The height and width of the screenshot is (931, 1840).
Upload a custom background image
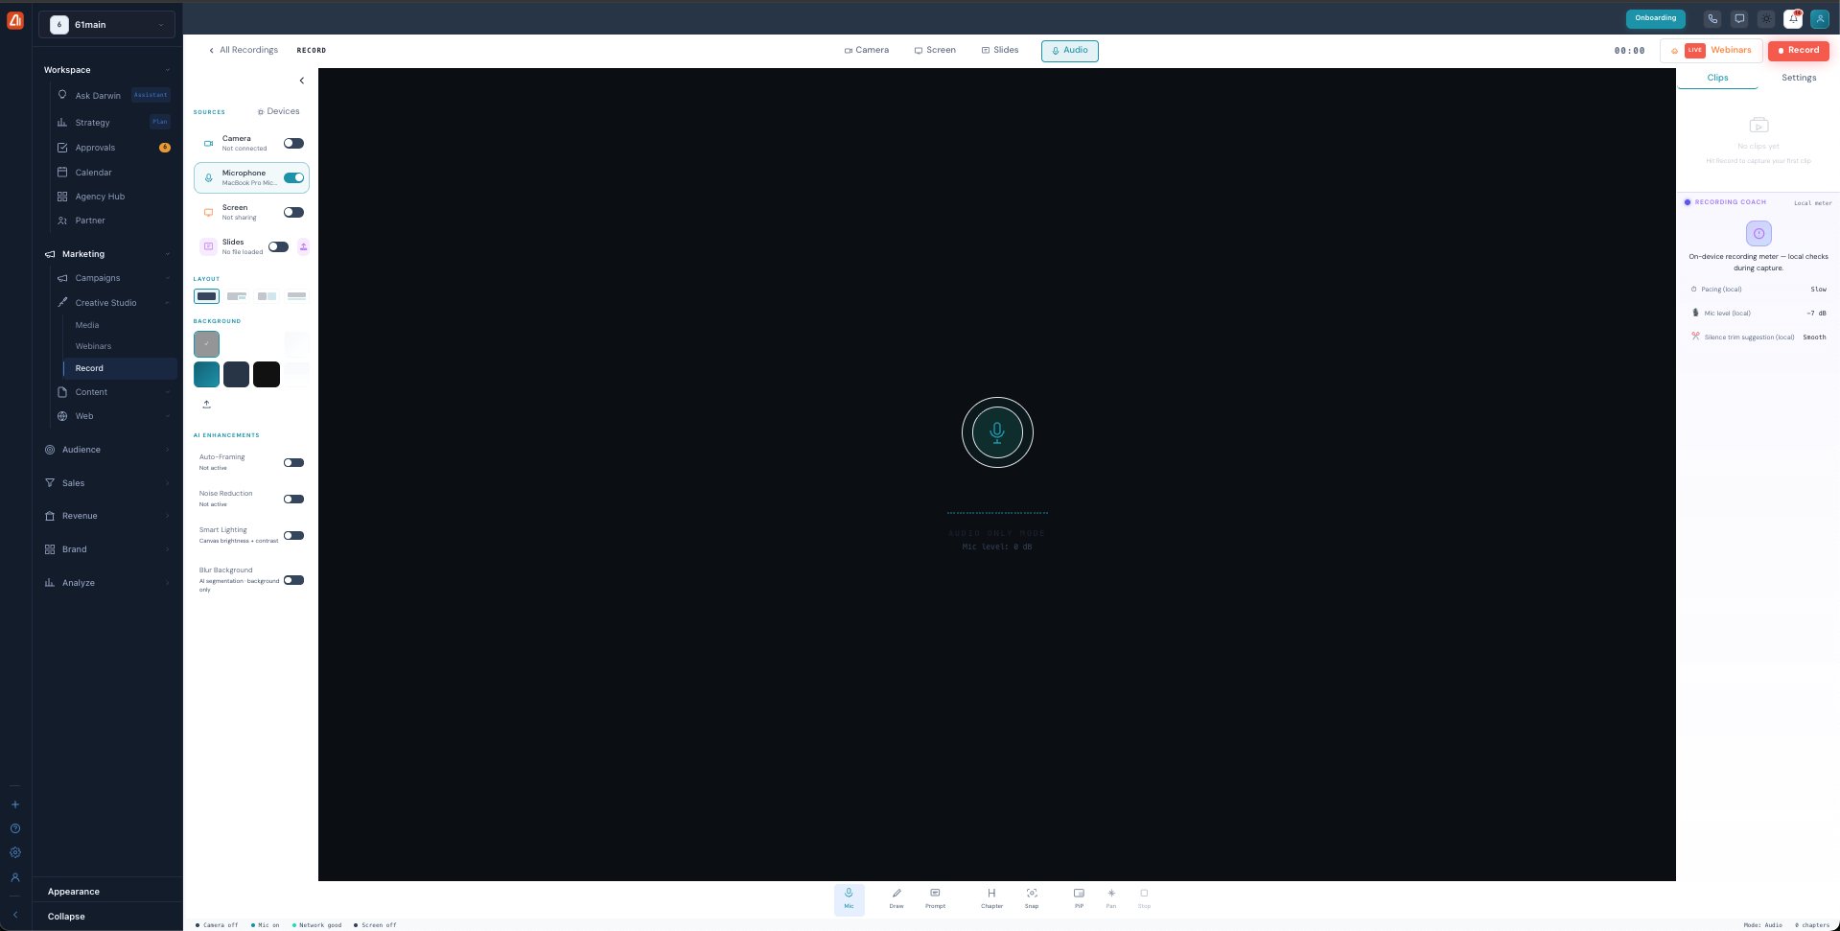206,405
